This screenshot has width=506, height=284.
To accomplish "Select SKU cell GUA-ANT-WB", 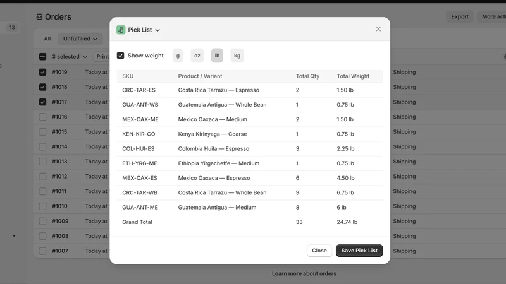I will 140,105.
